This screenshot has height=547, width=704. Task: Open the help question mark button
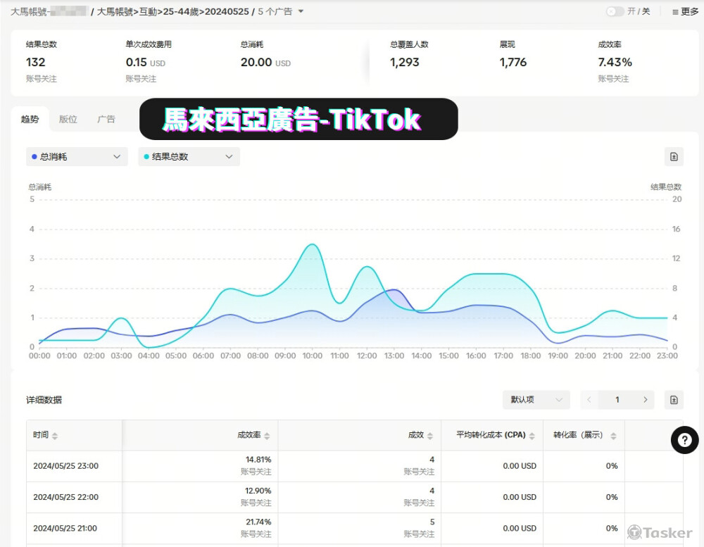tap(684, 440)
